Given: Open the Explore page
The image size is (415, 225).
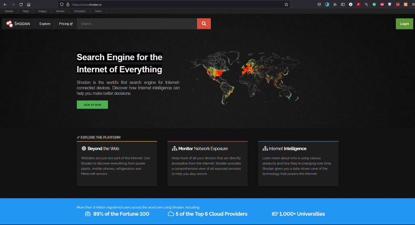Looking at the screenshot, I should pos(45,24).
